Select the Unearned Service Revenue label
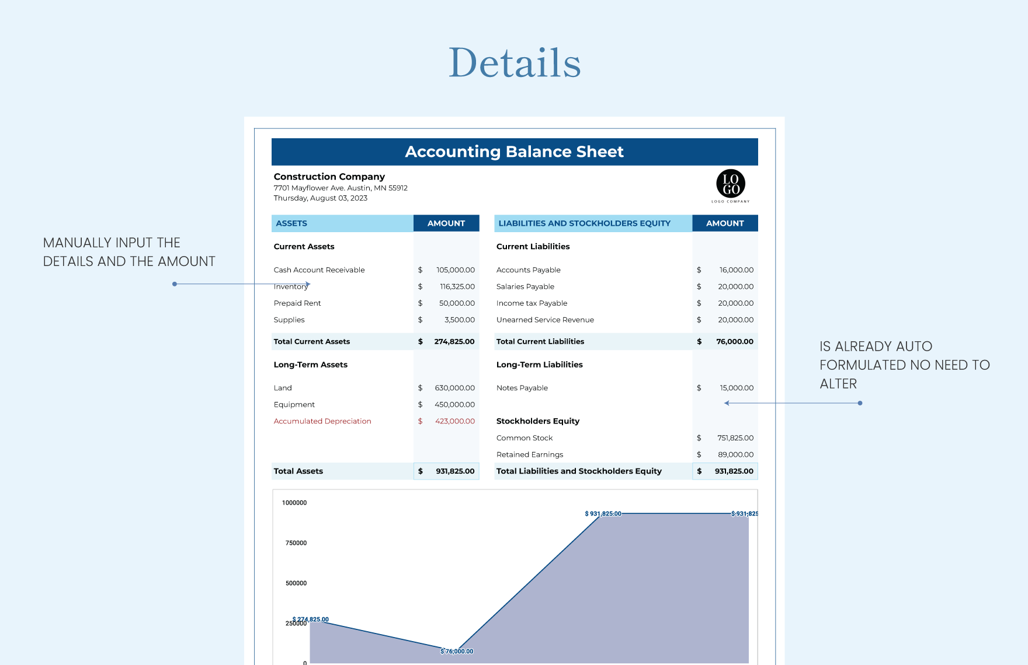Viewport: 1028px width, 665px height. [546, 320]
